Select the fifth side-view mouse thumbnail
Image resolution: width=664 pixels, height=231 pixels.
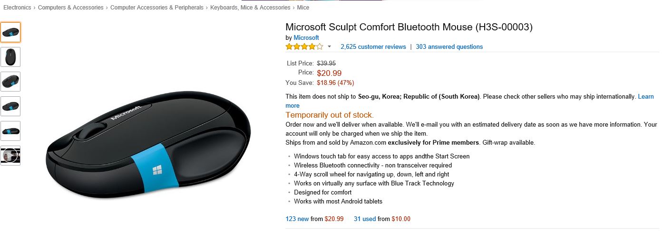coord(10,131)
